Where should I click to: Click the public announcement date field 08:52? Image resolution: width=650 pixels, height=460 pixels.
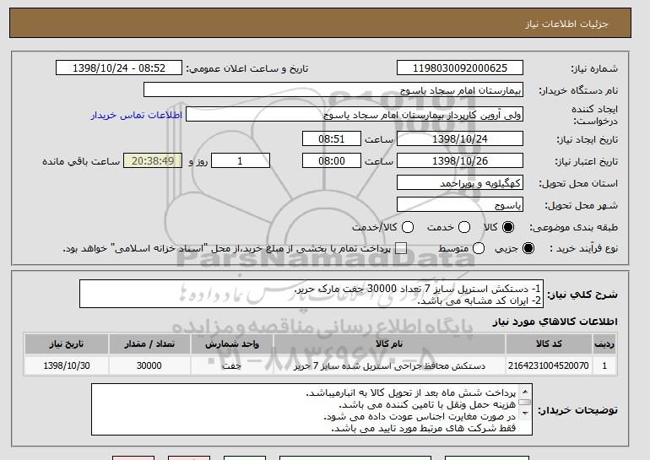(x=119, y=68)
